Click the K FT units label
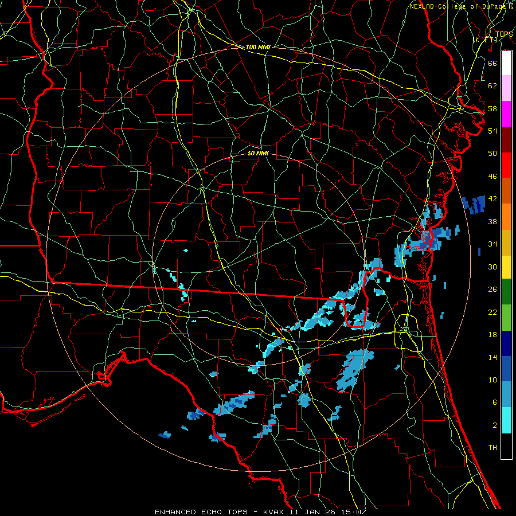Image resolution: width=516 pixels, height=516 pixels. (485, 40)
